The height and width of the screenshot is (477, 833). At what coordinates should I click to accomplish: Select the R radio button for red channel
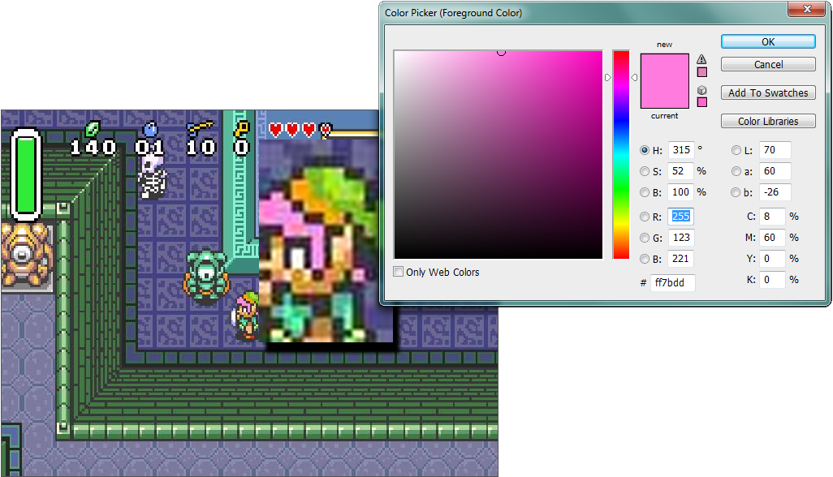[x=644, y=217]
